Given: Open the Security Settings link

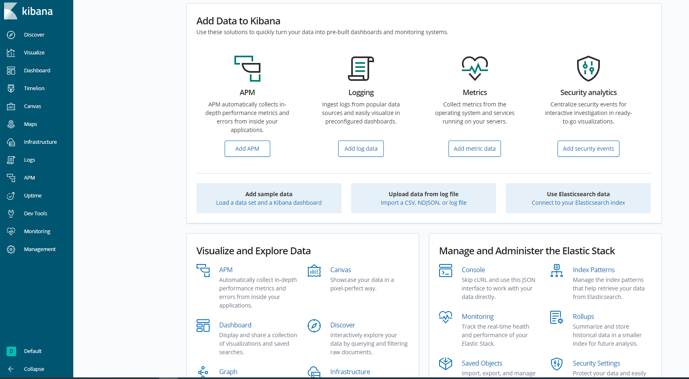Looking at the screenshot, I should click(x=597, y=363).
